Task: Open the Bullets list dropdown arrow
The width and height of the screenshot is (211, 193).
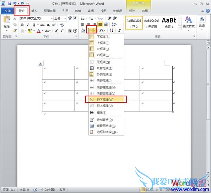Action: (87, 18)
